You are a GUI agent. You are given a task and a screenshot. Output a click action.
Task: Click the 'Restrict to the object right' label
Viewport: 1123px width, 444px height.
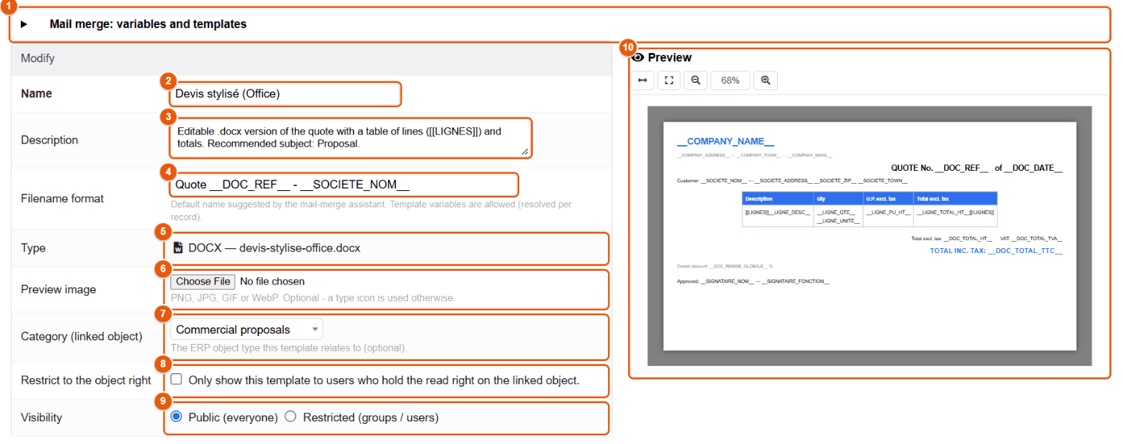[x=86, y=380]
